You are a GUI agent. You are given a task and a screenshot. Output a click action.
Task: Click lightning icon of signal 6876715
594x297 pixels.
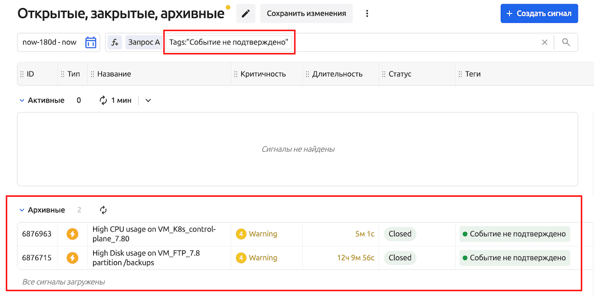click(x=72, y=258)
